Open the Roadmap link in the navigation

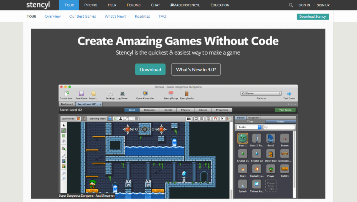click(x=143, y=16)
